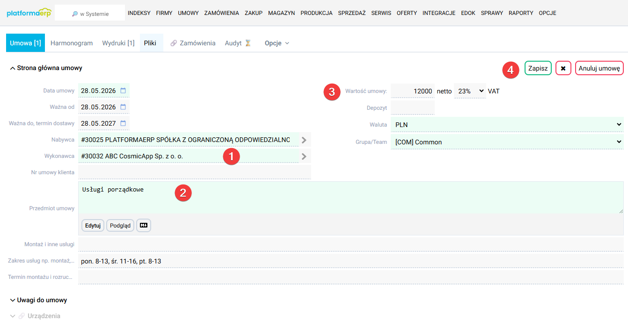Screen dimensions: 628x327
Task: Open the EDOK menu
Action: point(468,13)
